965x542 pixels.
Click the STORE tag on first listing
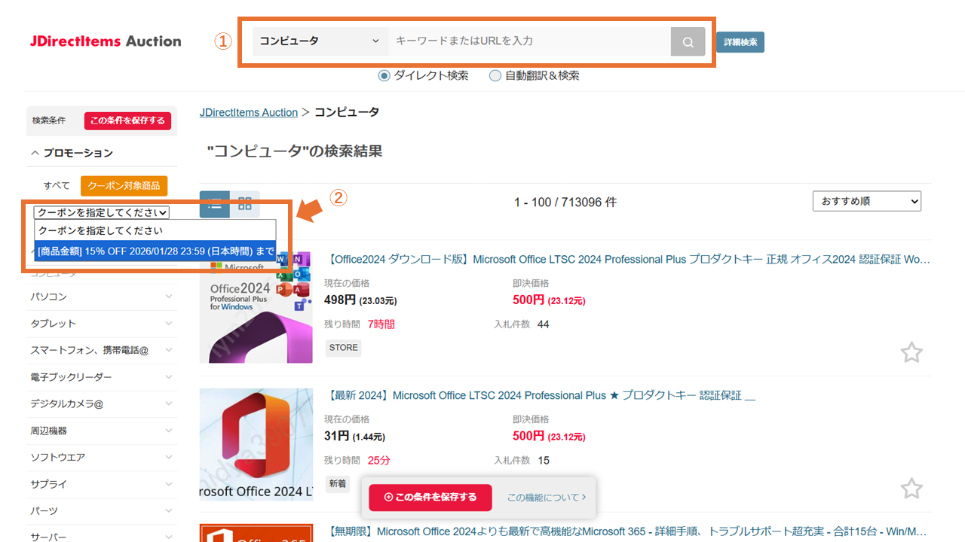(x=344, y=348)
